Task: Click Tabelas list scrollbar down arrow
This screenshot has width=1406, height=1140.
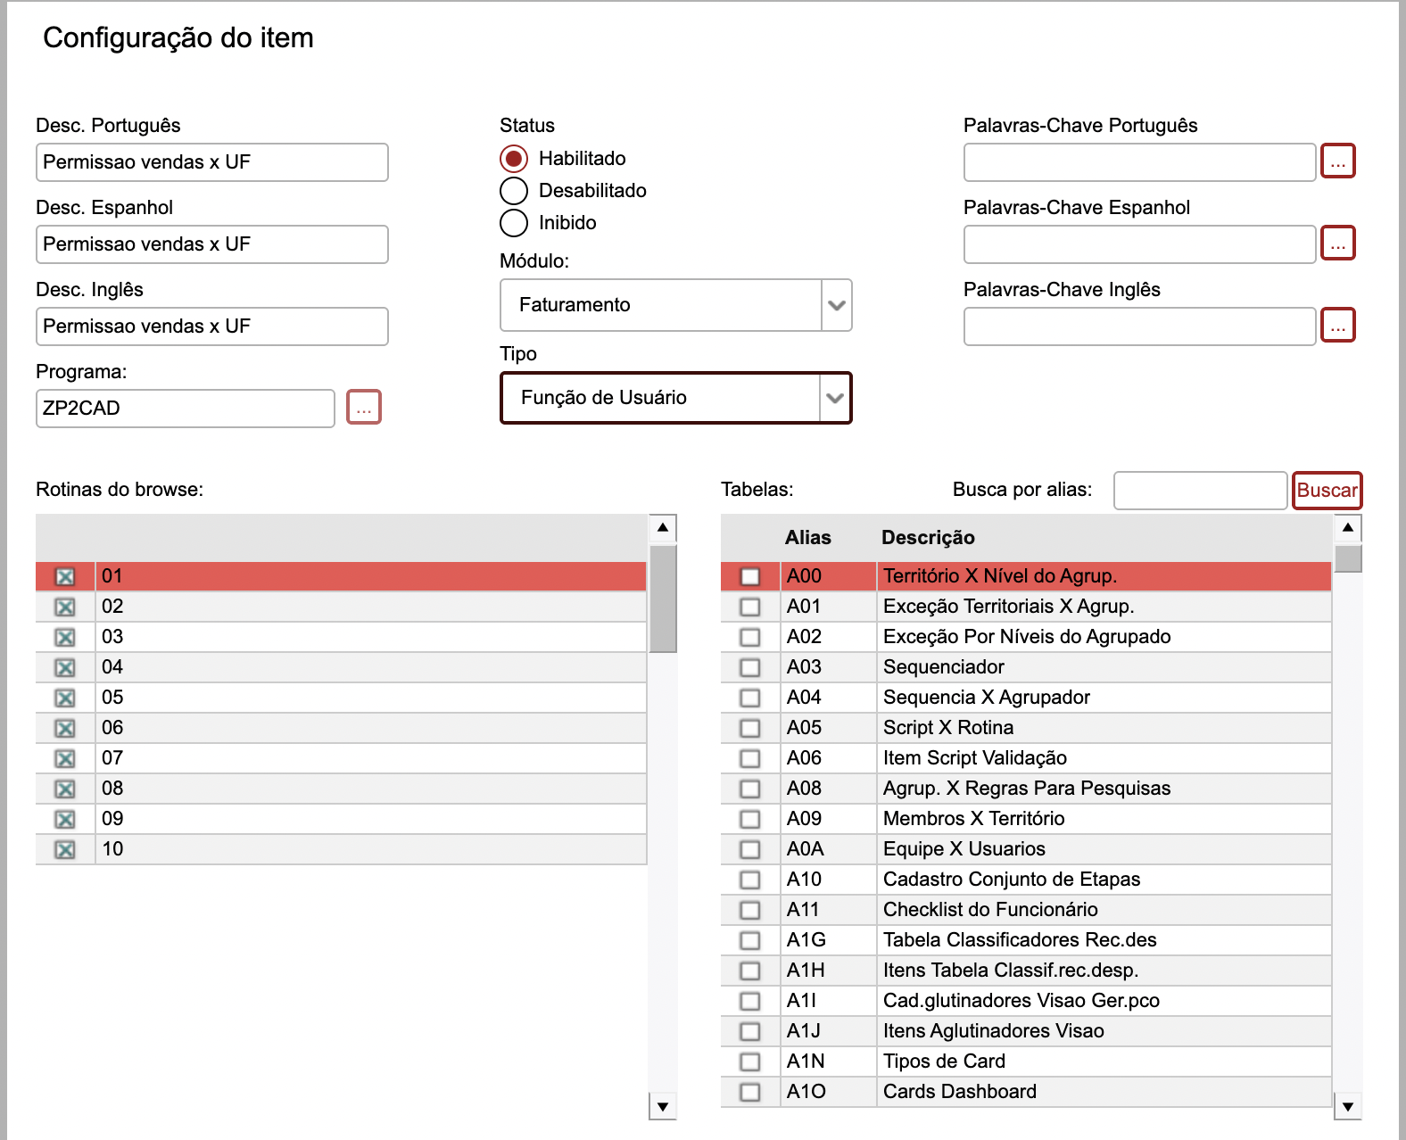Action: [1348, 1107]
